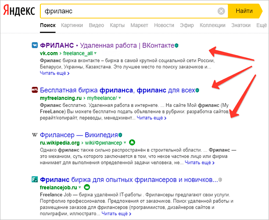Click the grey shield badge after новичков title
This screenshot has height=220, width=269.
(220, 180)
